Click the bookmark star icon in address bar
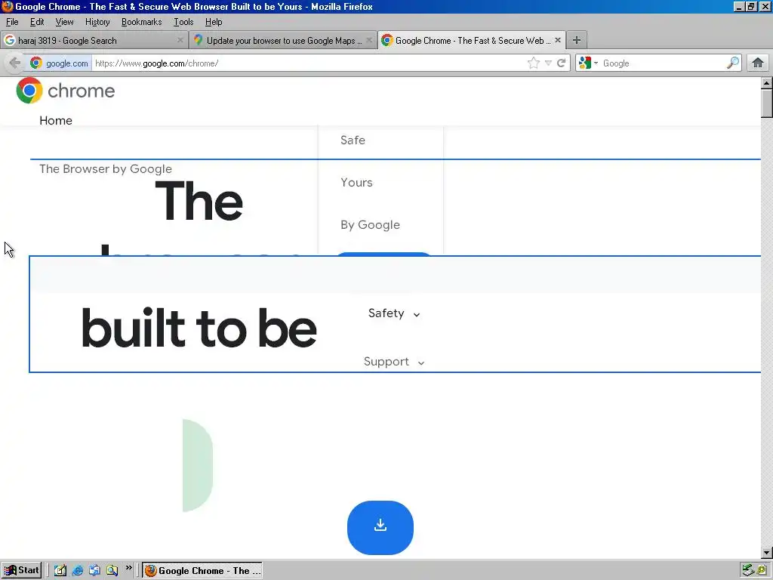This screenshot has height=580, width=773. (x=534, y=63)
